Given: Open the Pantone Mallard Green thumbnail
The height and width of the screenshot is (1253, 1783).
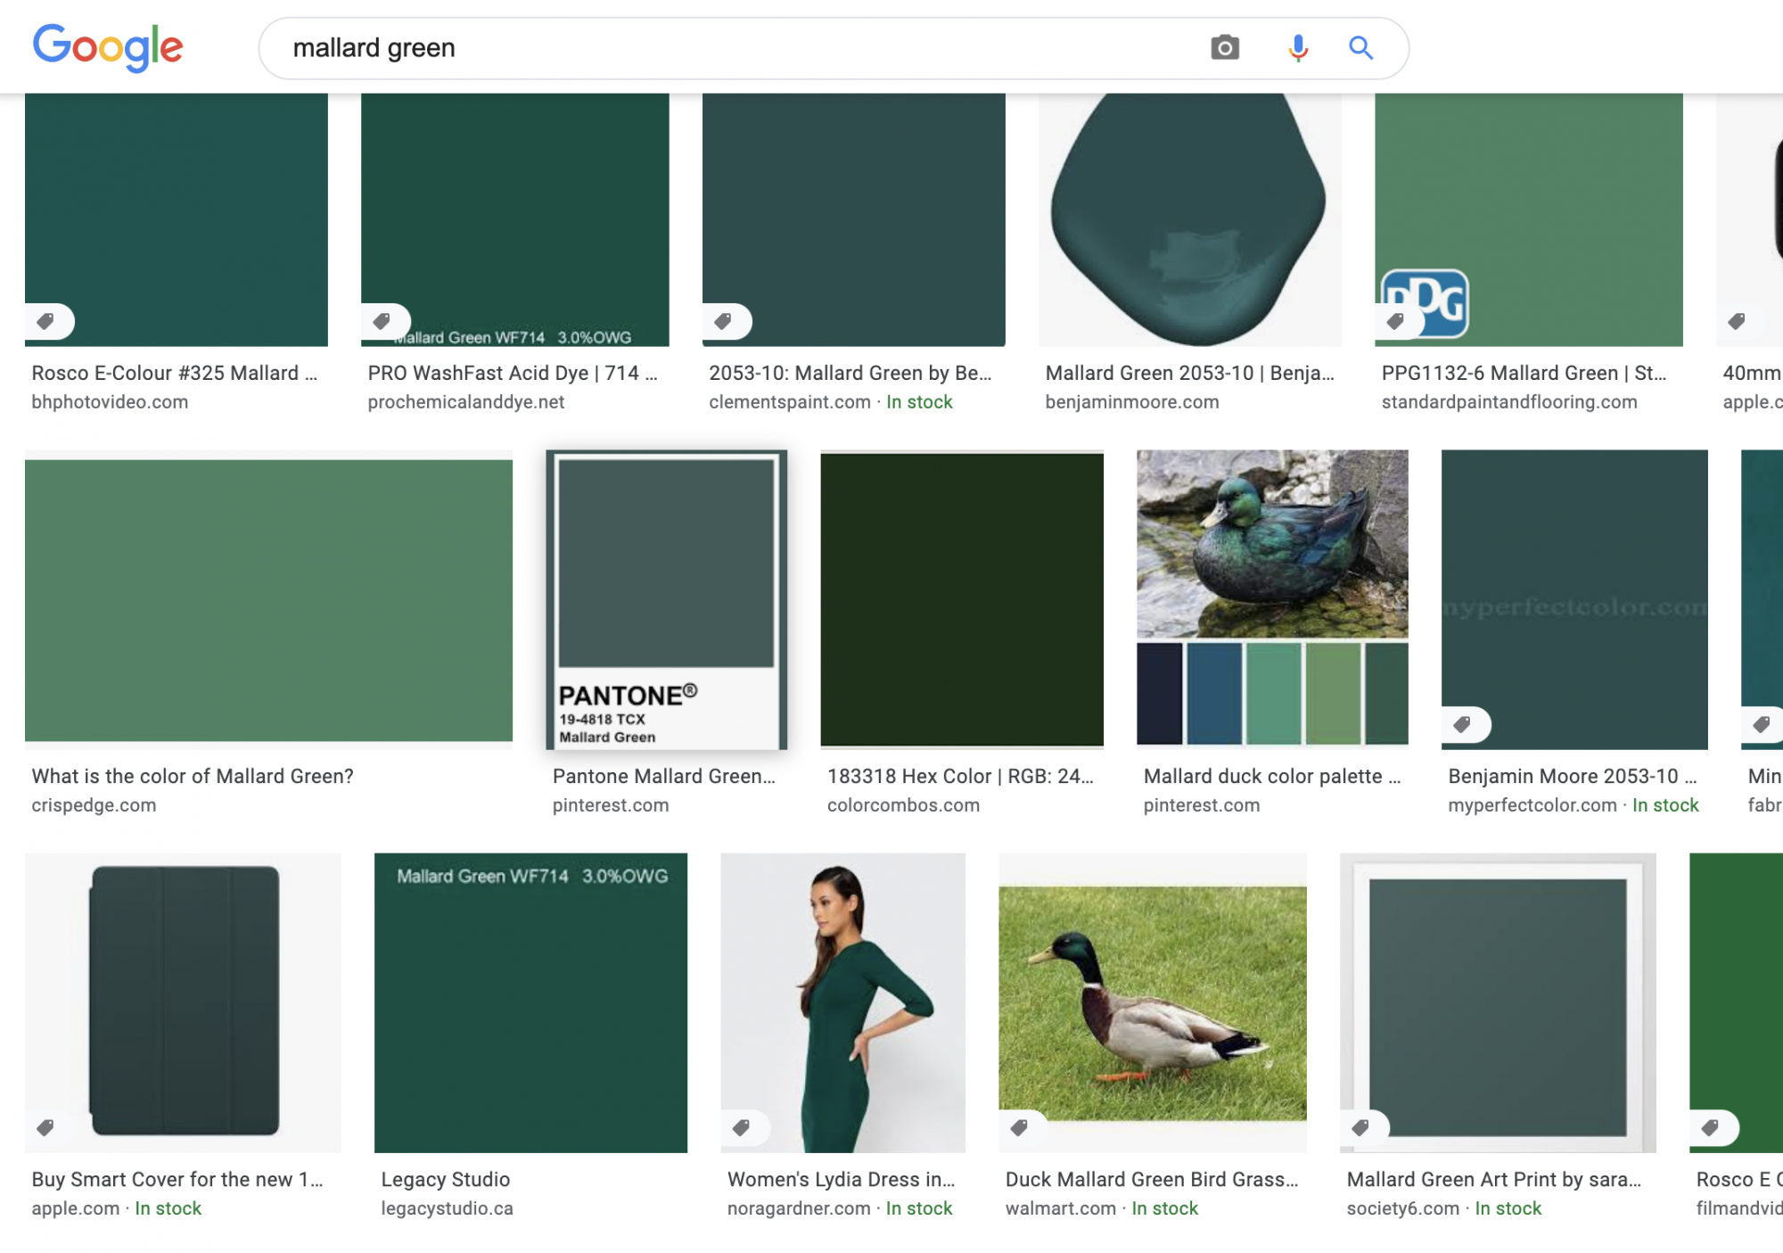Looking at the screenshot, I should click(x=666, y=599).
